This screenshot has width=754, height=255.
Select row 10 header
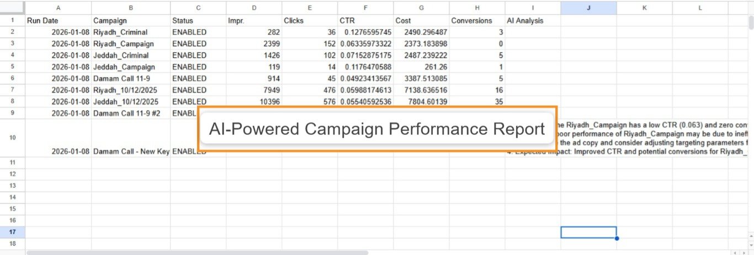click(x=12, y=138)
